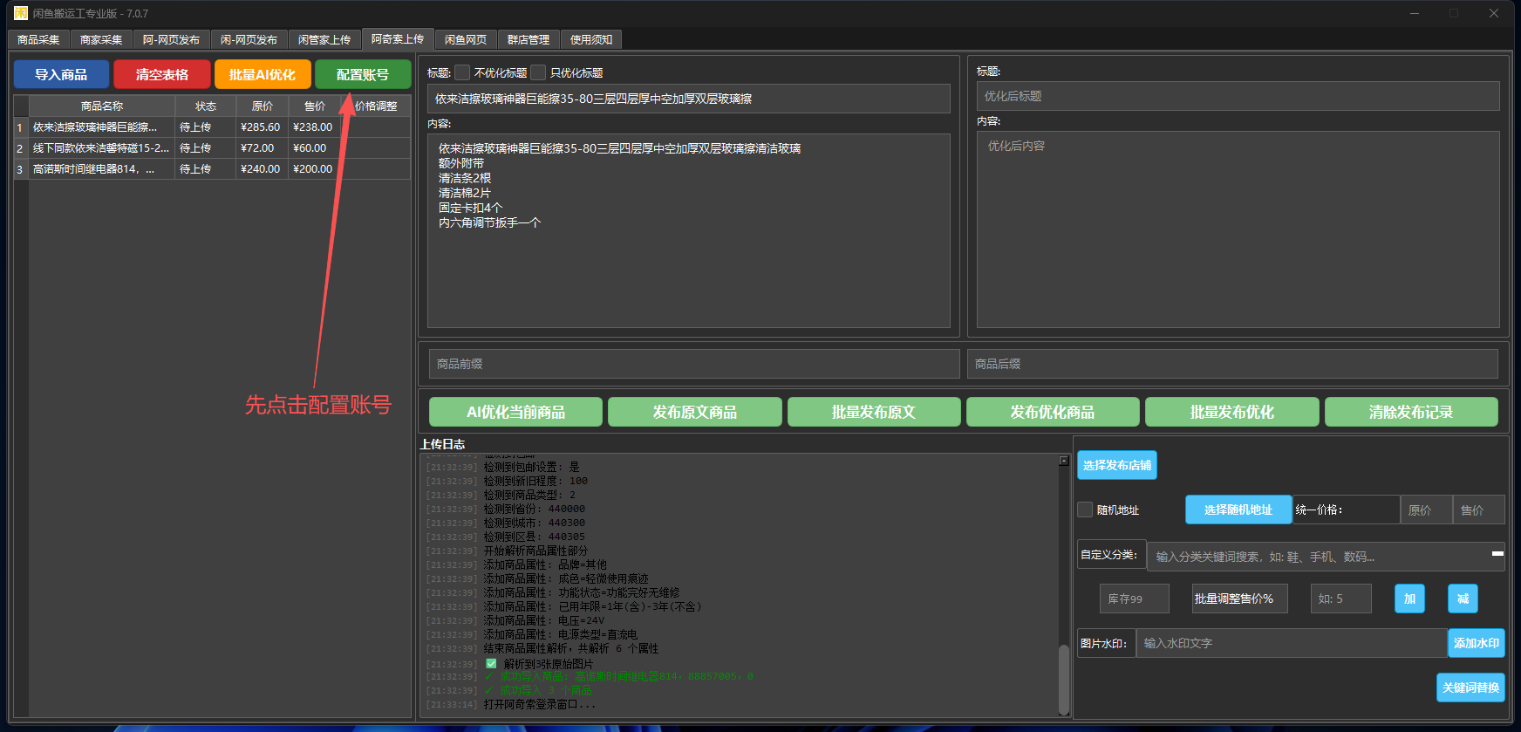
Task: Click the blue 导入商品 button
Action: [x=61, y=74]
